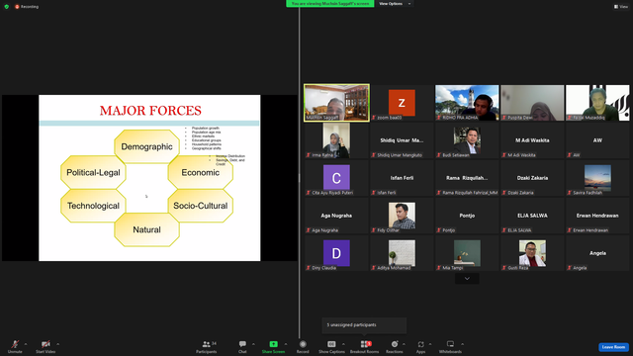Click the Natural hexagon on slide

point(147,229)
